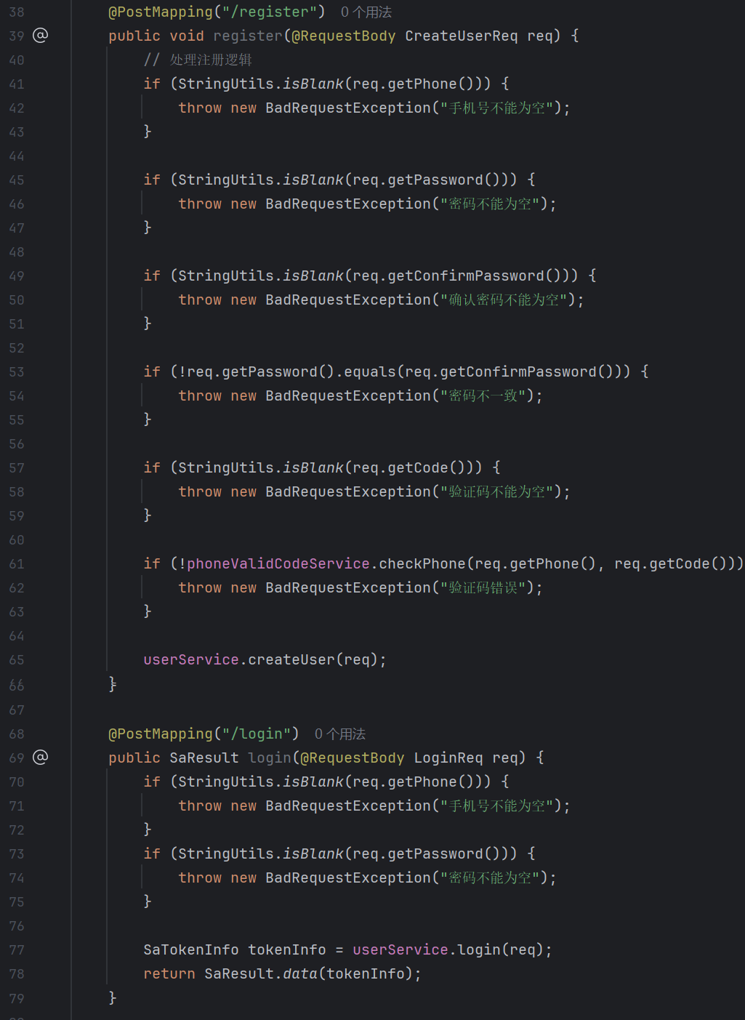The width and height of the screenshot is (745, 1020).
Task: Click the "/login" mapping string
Action: 261,734
